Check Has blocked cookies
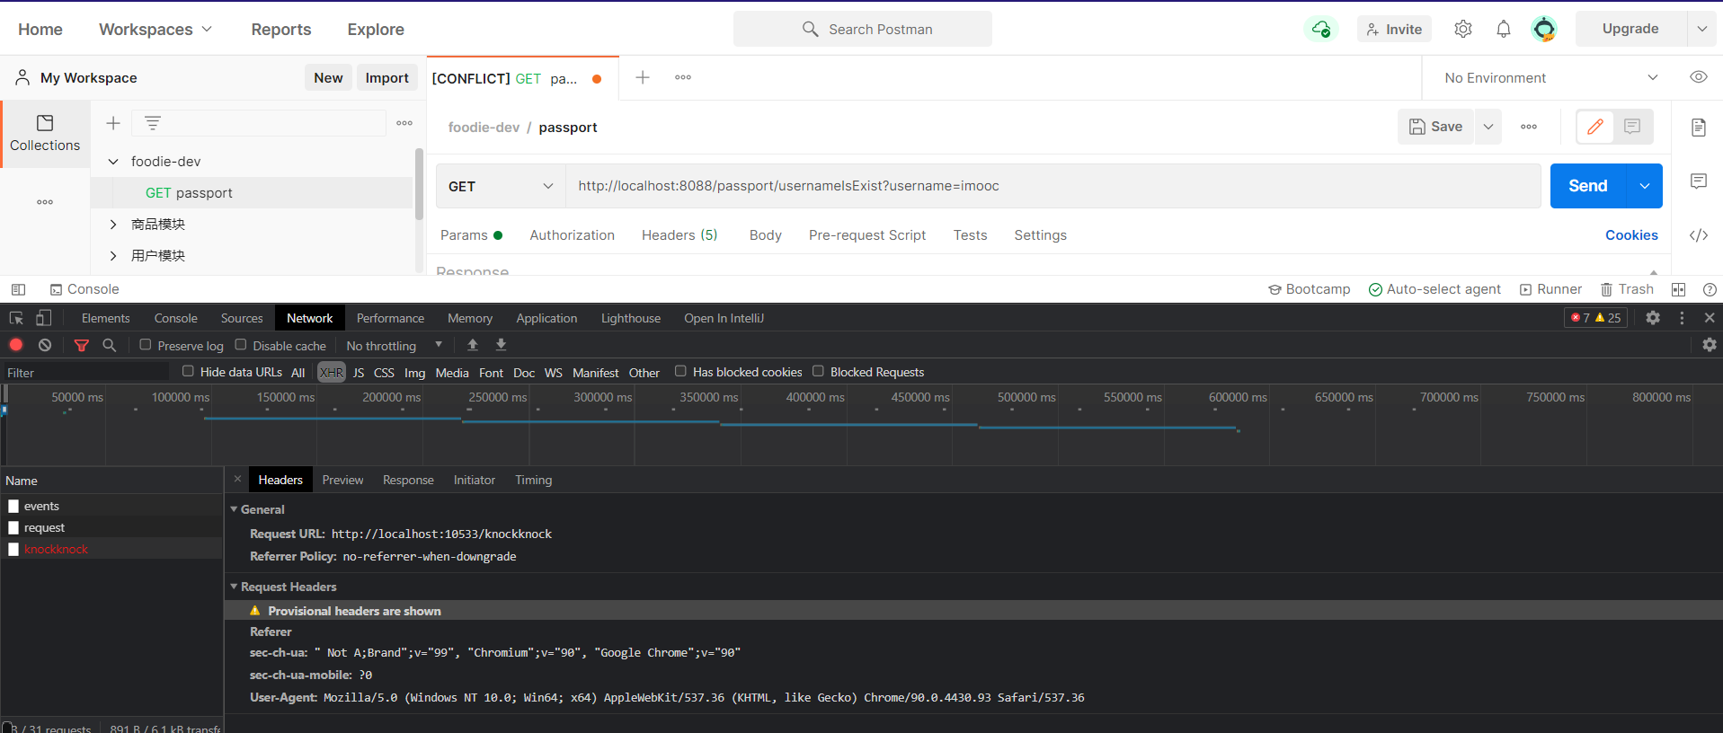Image resolution: width=1723 pixels, height=733 pixels. tap(680, 371)
